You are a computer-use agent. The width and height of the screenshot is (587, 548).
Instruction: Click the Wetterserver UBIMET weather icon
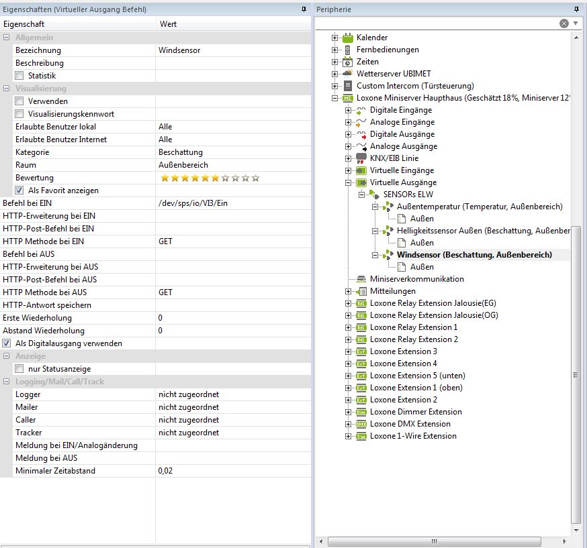(348, 74)
